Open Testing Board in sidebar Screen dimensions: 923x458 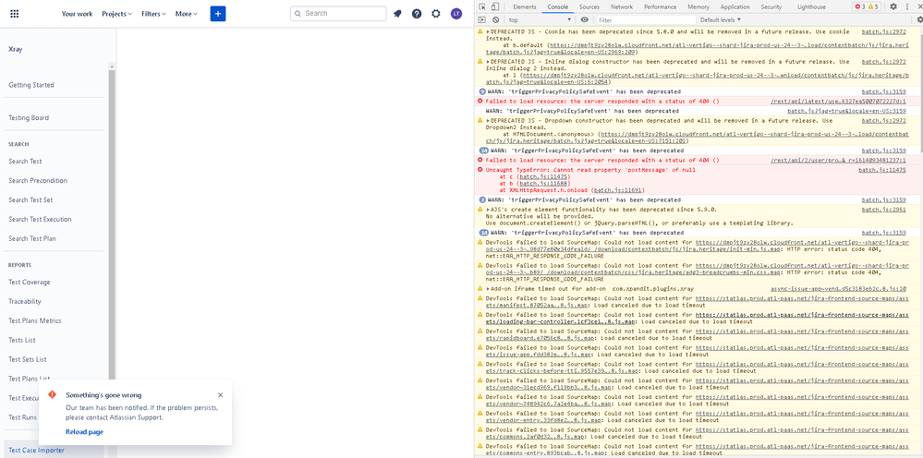point(29,117)
